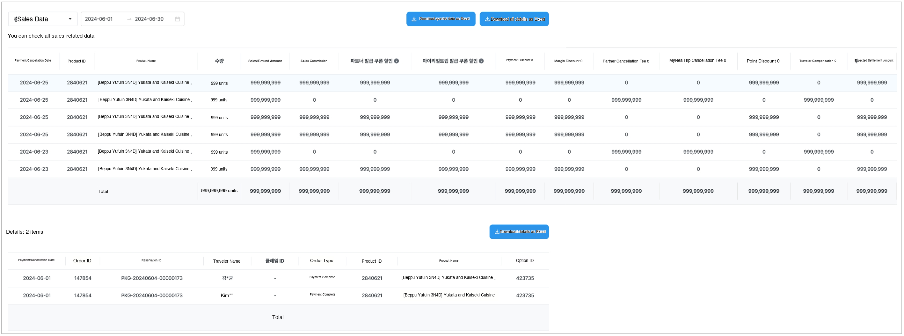Click the start date 2024-06-01 field
This screenshot has height=336, width=904.
99,19
